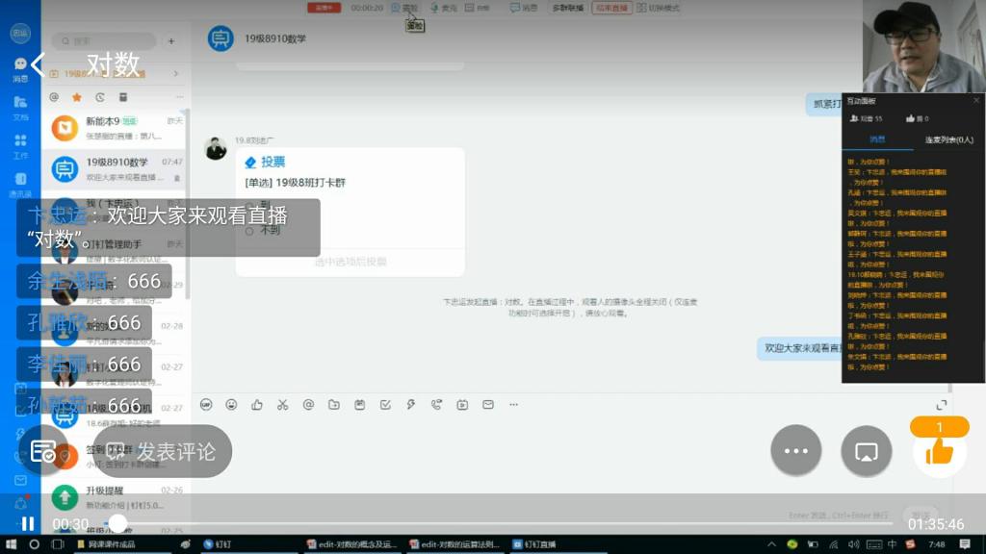Open the screen cast button
The height and width of the screenshot is (554, 986).
pyautogui.click(x=866, y=451)
